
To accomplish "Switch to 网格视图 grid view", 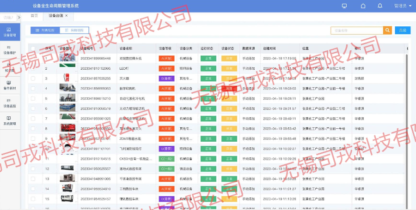I will click(x=74, y=30).
